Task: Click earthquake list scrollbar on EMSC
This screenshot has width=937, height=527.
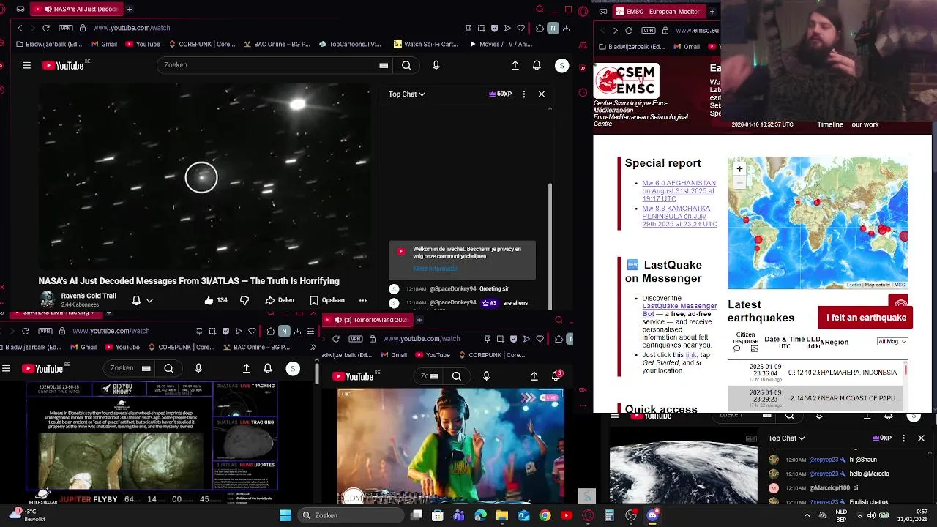Action: [x=906, y=370]
